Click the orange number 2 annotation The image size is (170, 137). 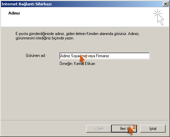134,127
